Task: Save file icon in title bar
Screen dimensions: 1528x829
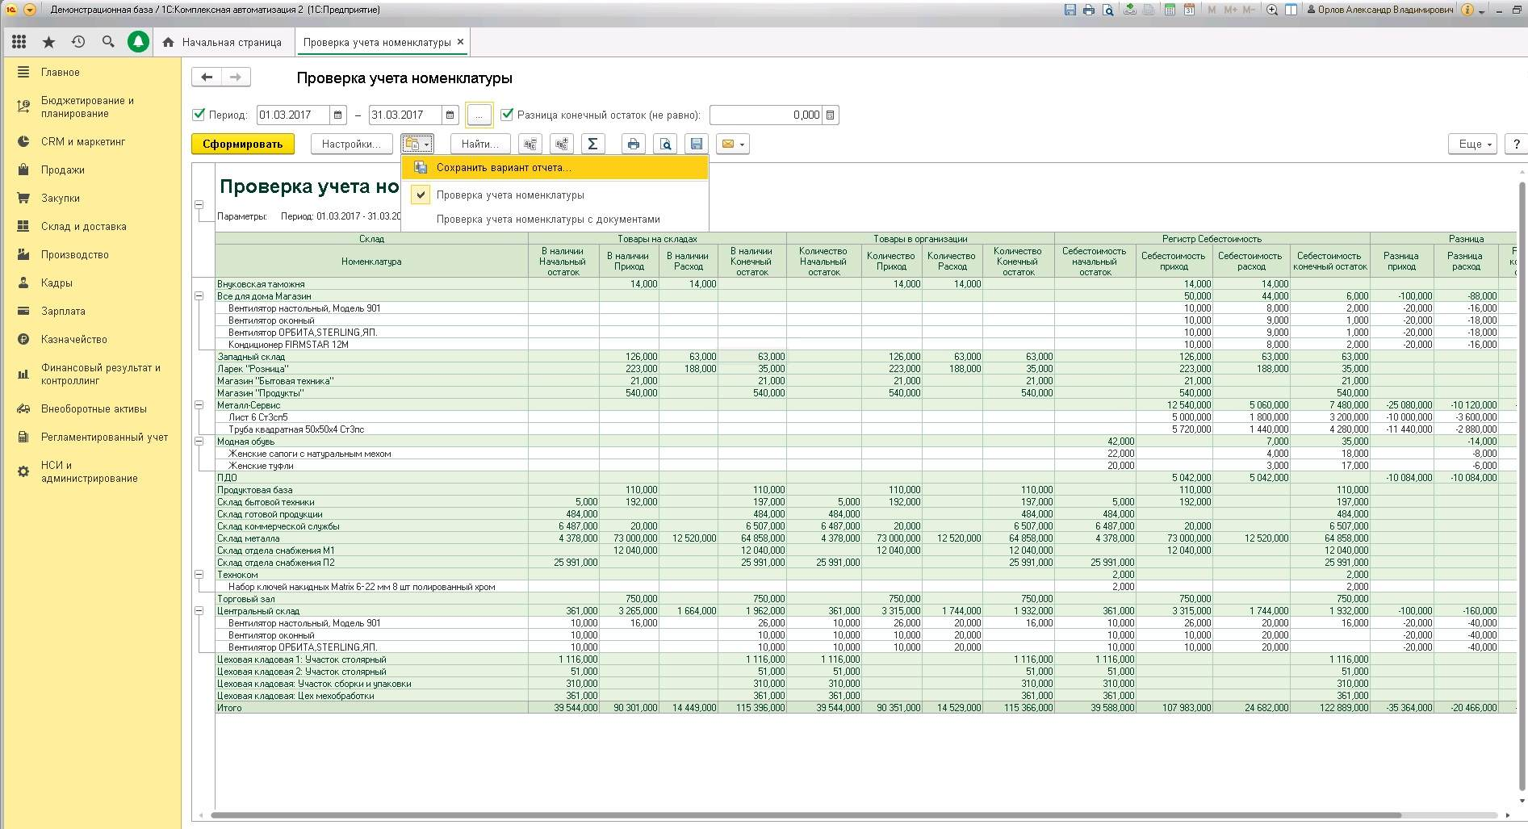Action: coord(1070,10)
